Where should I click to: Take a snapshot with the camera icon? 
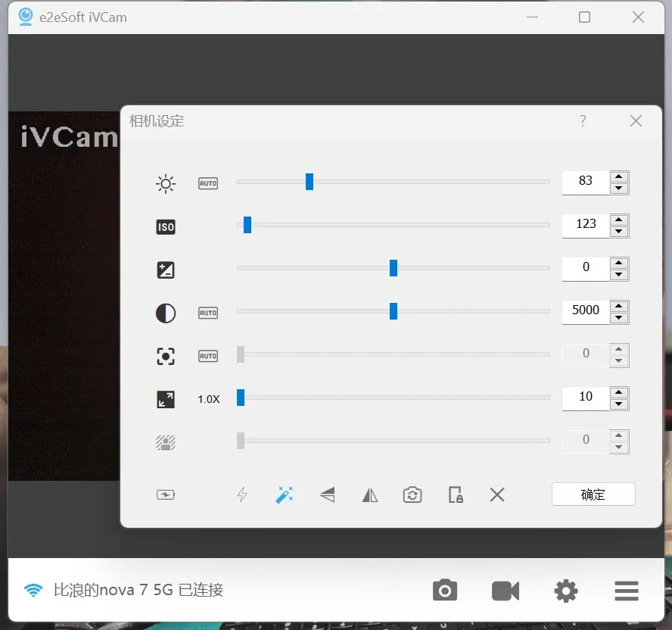445,591
